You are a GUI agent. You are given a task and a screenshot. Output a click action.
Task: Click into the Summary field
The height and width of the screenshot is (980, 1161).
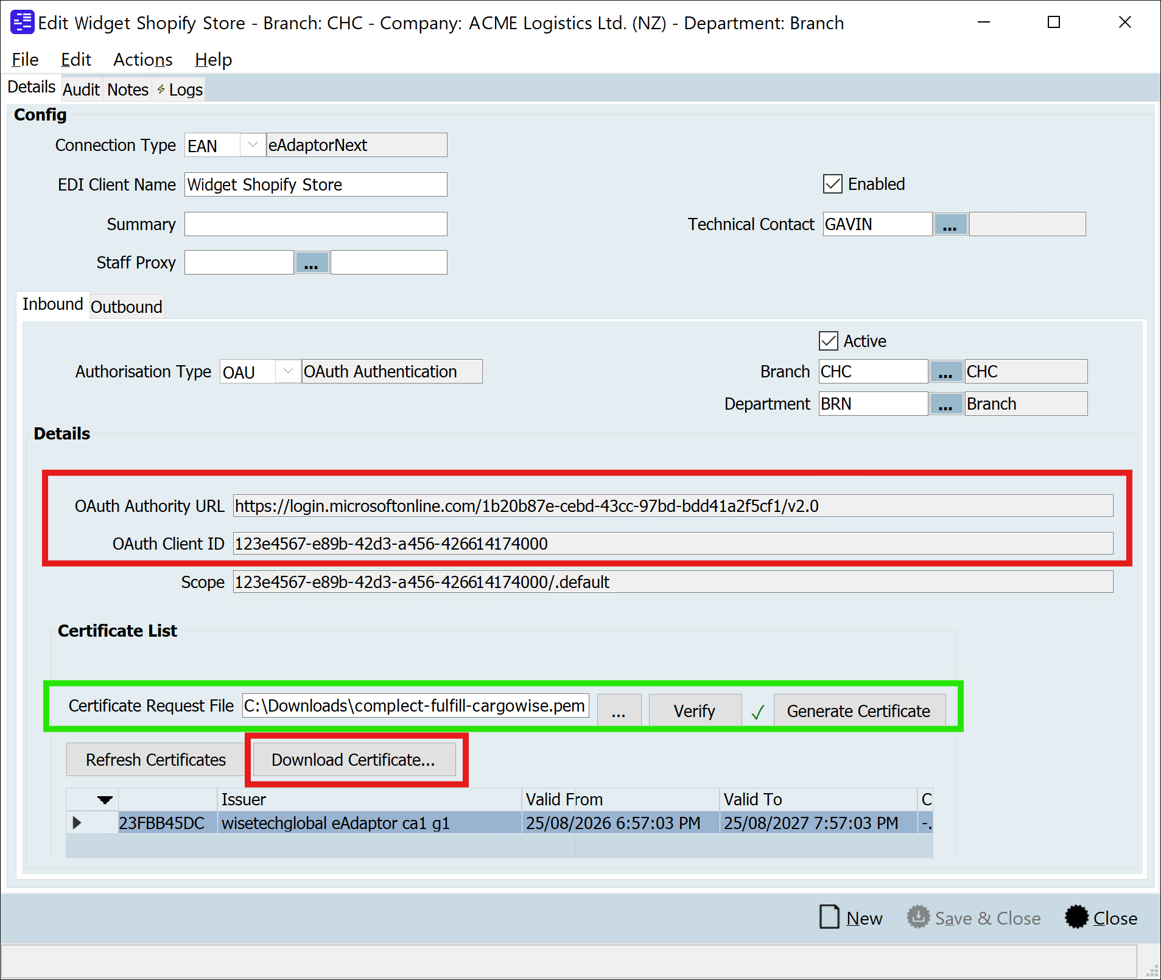click(x=315, y=224)
